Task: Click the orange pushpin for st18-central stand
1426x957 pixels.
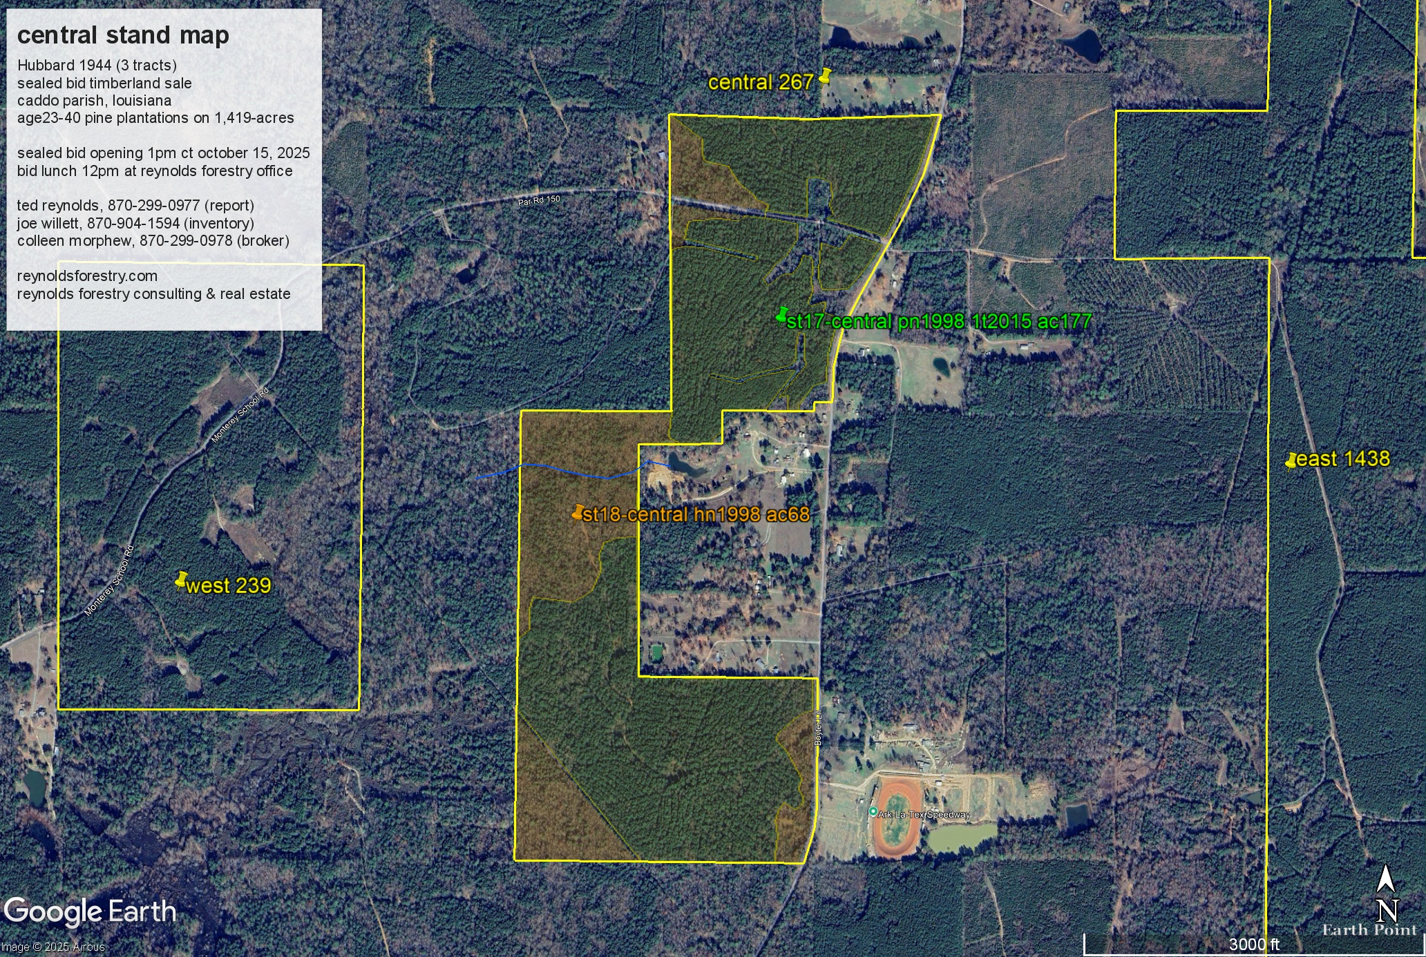Action: [x=578, y=512]
